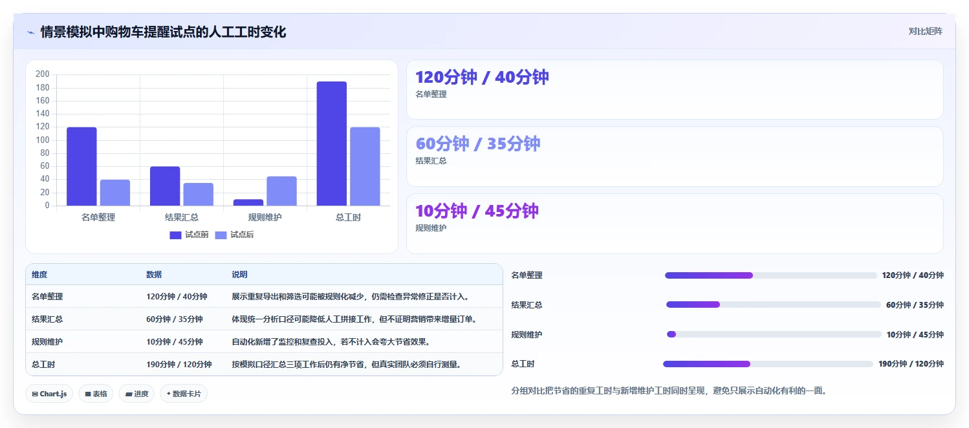Click the 名单整理 试点前 bar in chart
The image size is (969, 428).
(x=82, y=166)
